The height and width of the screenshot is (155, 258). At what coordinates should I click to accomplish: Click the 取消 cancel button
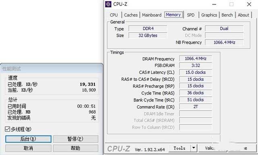[28, 148]
